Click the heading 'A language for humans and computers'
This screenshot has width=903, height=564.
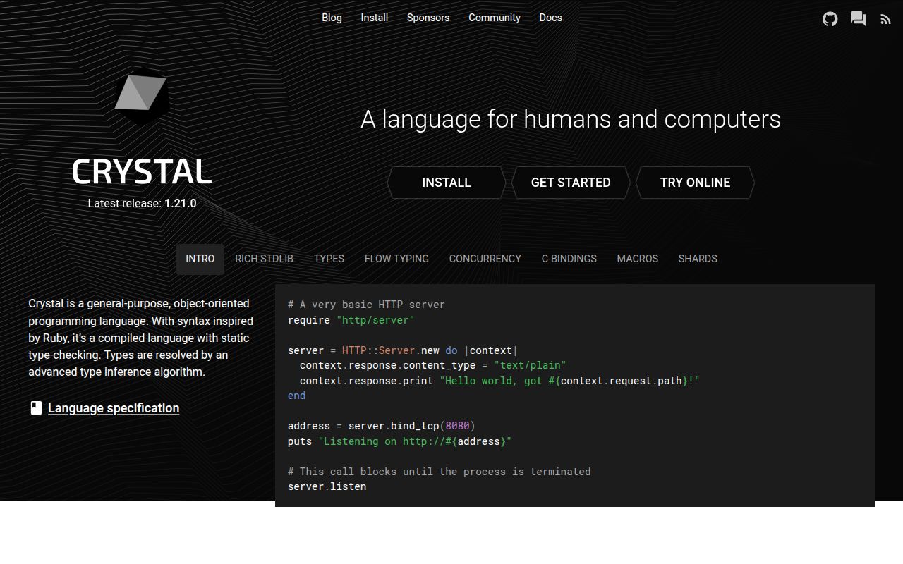coord(571,119)
